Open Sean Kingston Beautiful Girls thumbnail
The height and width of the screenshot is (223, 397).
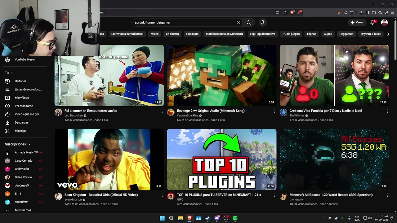109,160
